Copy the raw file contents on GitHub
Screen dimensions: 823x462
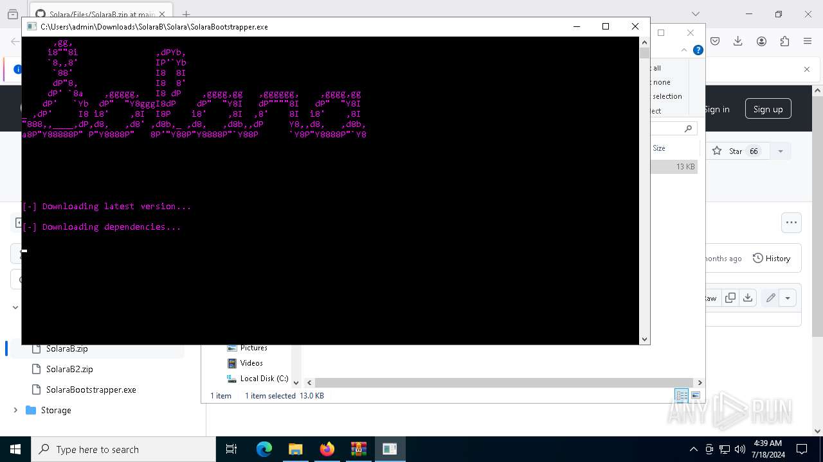click(730, 298)
